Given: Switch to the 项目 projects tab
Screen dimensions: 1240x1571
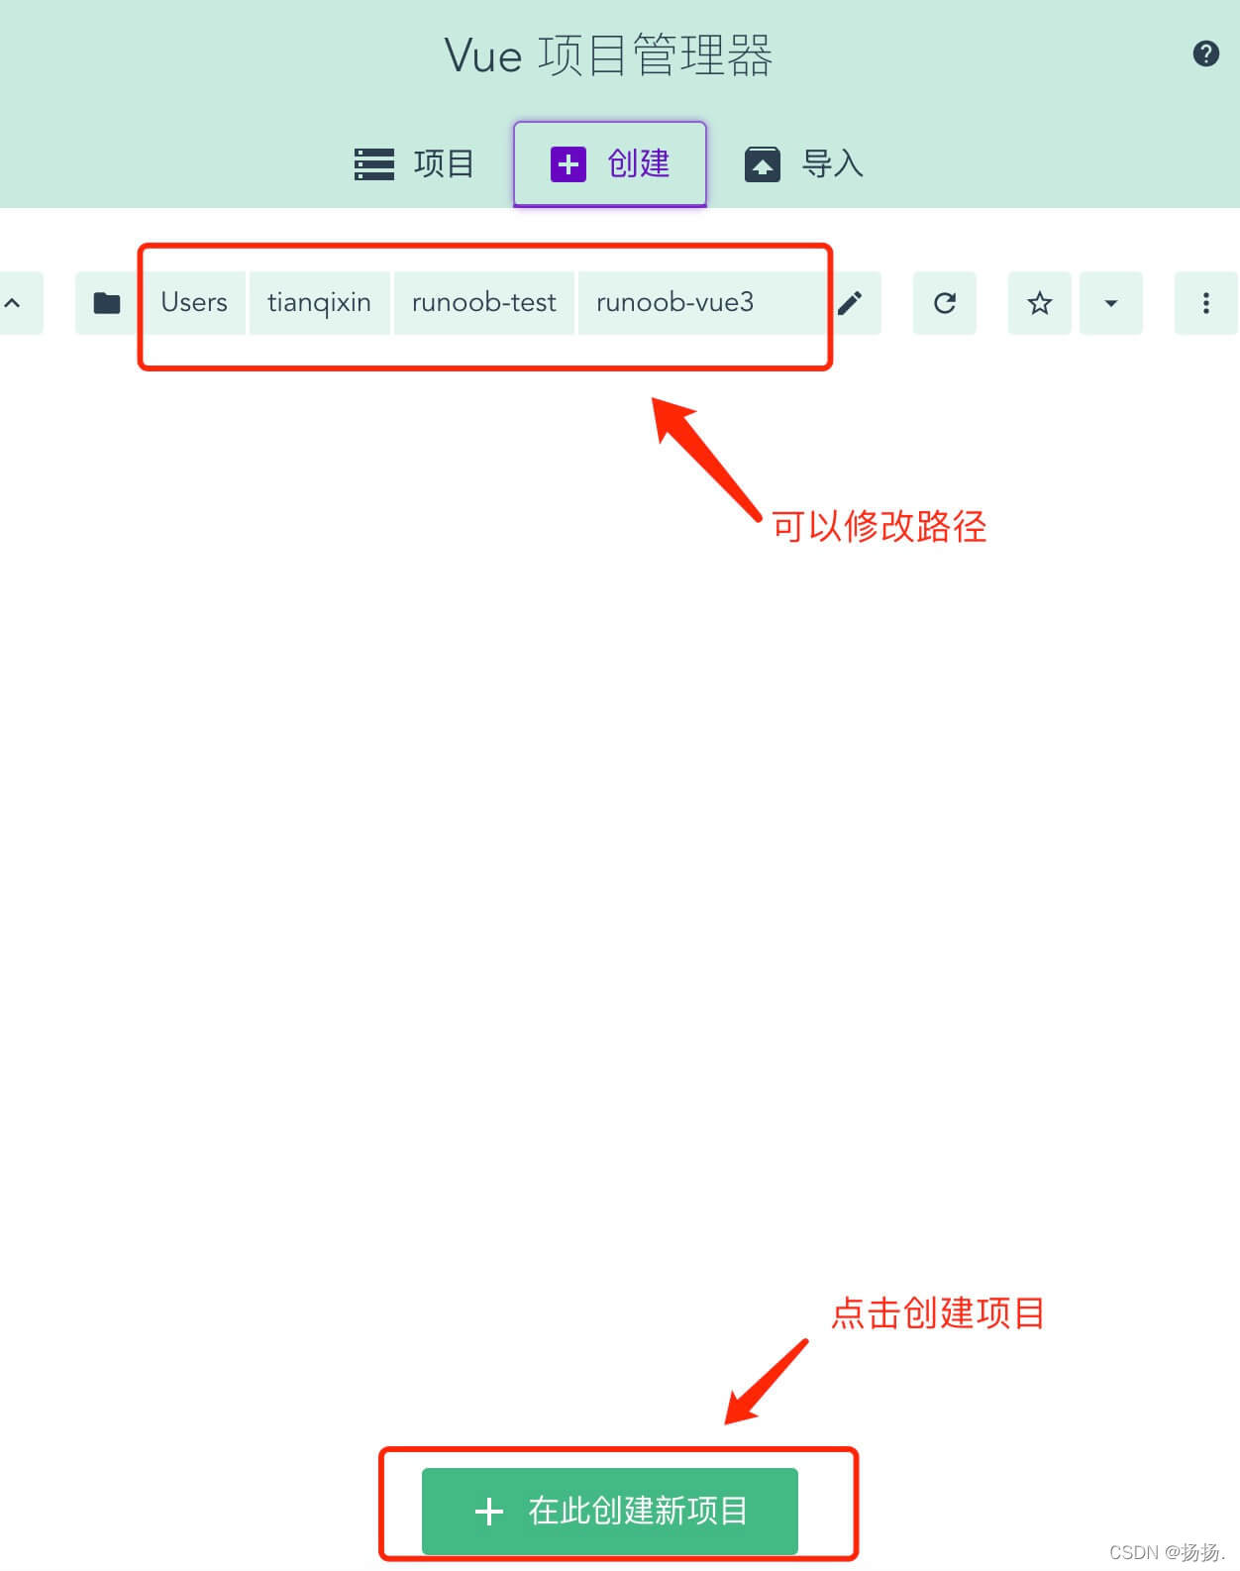Looking at the screenshot, I should pyautogui.click(x=415, y=163).
